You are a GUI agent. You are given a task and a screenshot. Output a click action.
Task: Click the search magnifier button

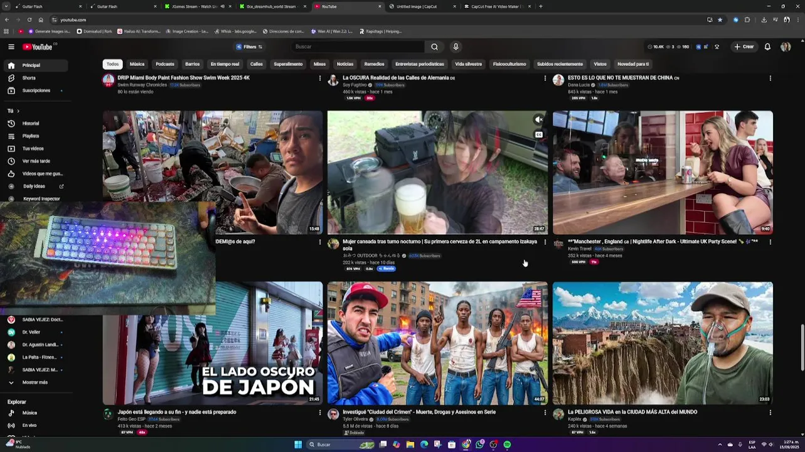tap(434, 47)
